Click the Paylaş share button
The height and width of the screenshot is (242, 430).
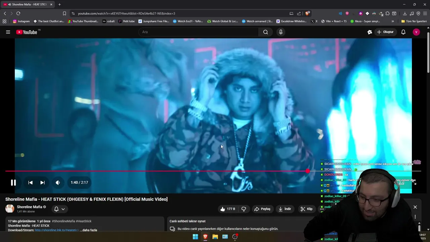pos(262,209)
